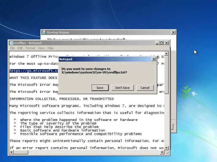Click the line 'The type or severity of the problem'
This screenshot has height=162, width=217.
(58, 123)
